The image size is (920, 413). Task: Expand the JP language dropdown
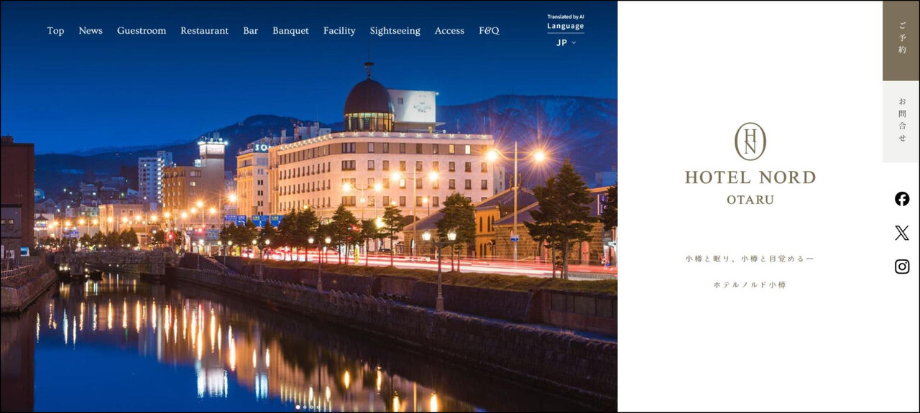(566, 42)
